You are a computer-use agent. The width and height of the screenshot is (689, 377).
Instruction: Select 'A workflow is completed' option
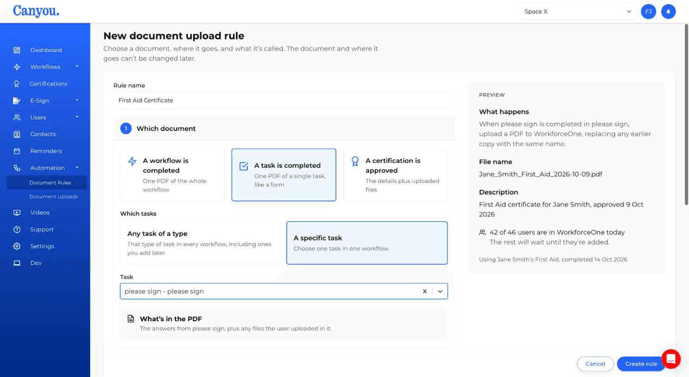pyautogui.click(x=173, y=175)
